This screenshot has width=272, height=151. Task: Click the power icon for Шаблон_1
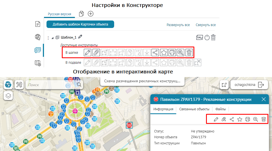point(207,37)
